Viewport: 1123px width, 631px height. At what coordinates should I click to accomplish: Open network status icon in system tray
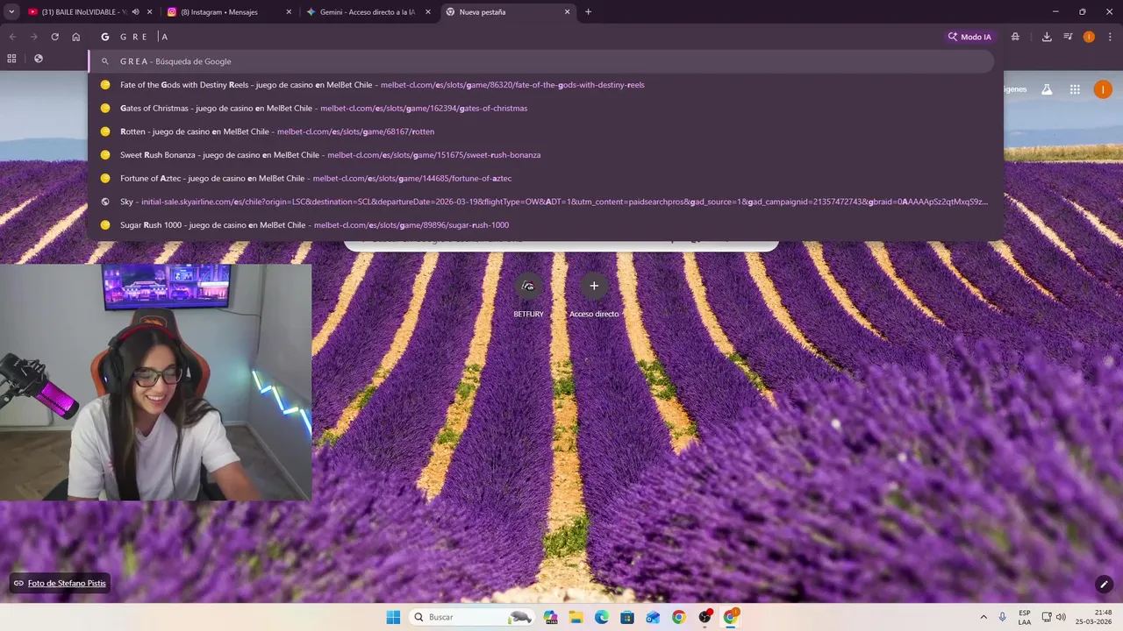pyautogui.click(x=1047, y=617)
